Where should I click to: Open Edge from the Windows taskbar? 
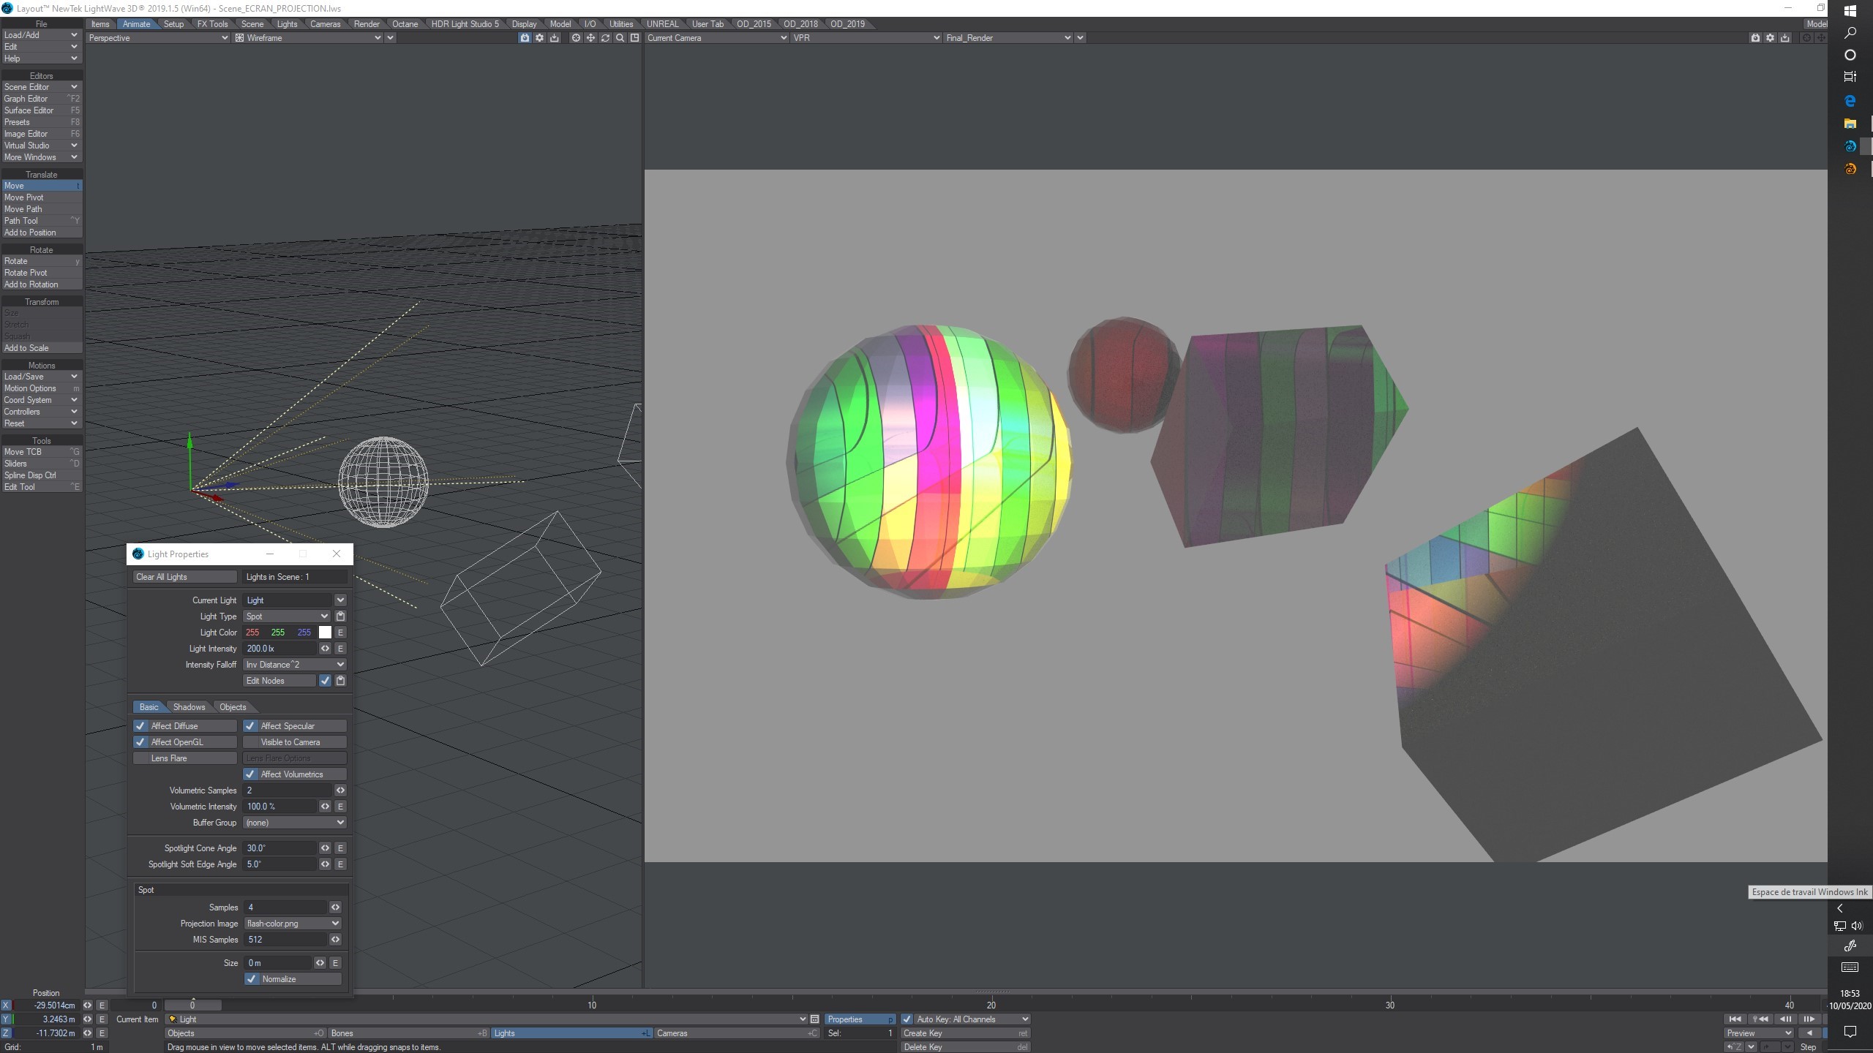(x=1850, y=101)
